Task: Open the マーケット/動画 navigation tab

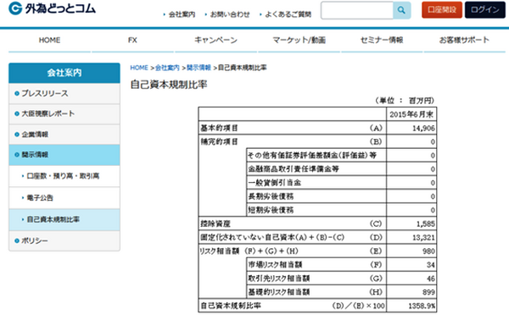Action: point(299,40)
